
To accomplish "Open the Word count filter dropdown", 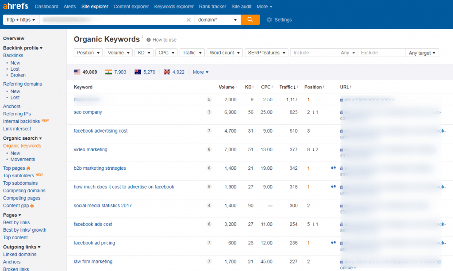I will 224,53.
